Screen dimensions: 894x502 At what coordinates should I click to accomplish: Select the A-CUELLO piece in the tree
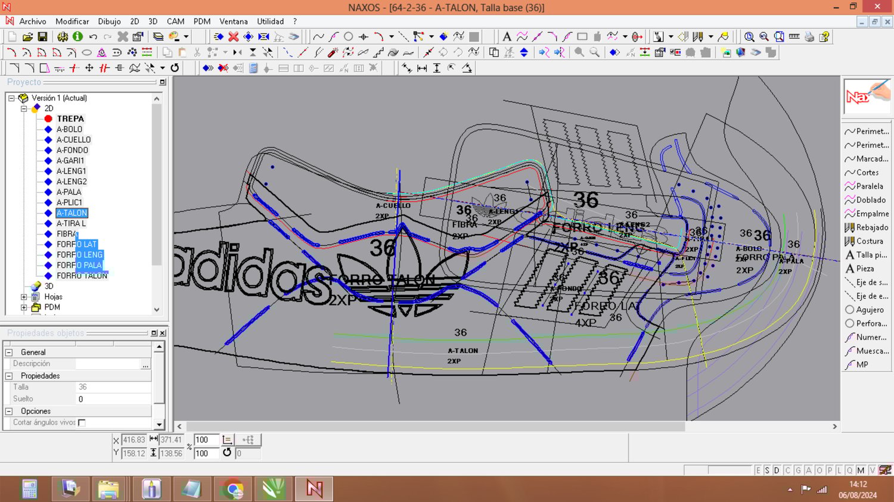coord(73,140)
